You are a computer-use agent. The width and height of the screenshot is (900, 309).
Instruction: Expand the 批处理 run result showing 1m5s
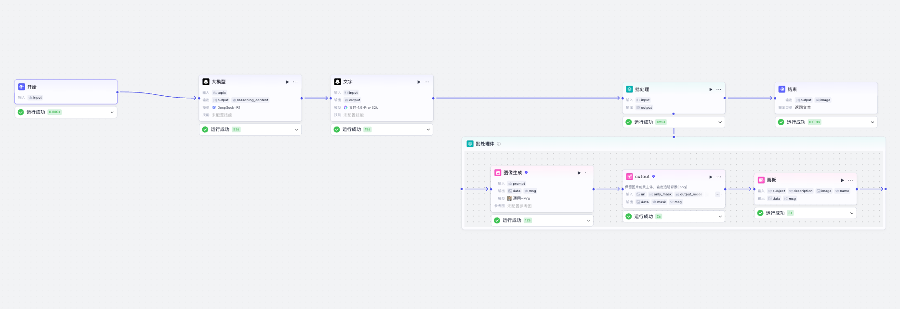point(720,122)
